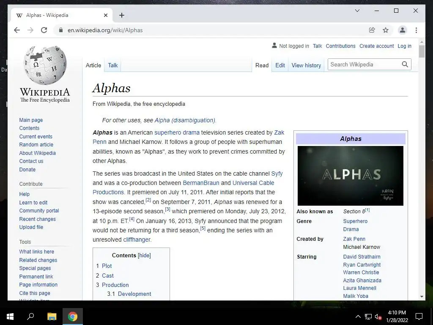The height and width of the screenshot is (325, 433).
Task: Show hidden system tray icons
Action: coord(358,317)
